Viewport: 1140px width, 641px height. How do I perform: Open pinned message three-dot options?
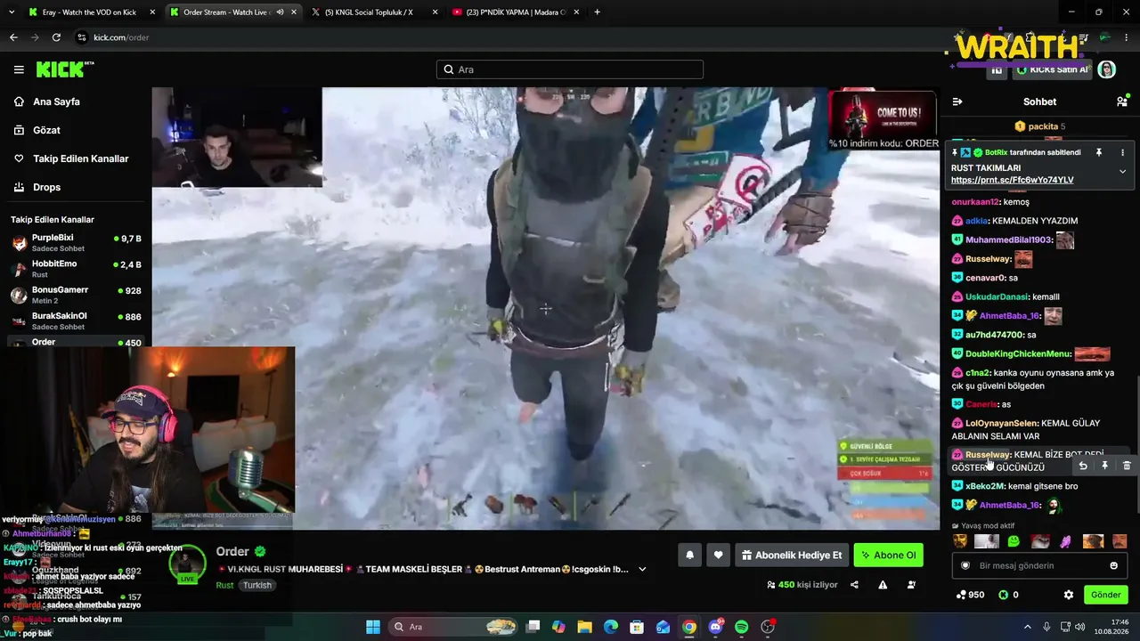1122,152
